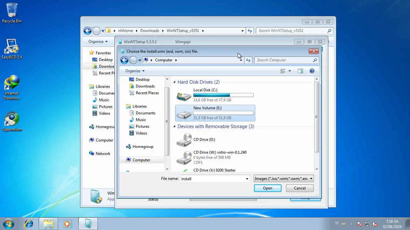Click Cancel button in file dialog
The width and height of the screenshot is (410, 230).
click(x=300, y=188)
